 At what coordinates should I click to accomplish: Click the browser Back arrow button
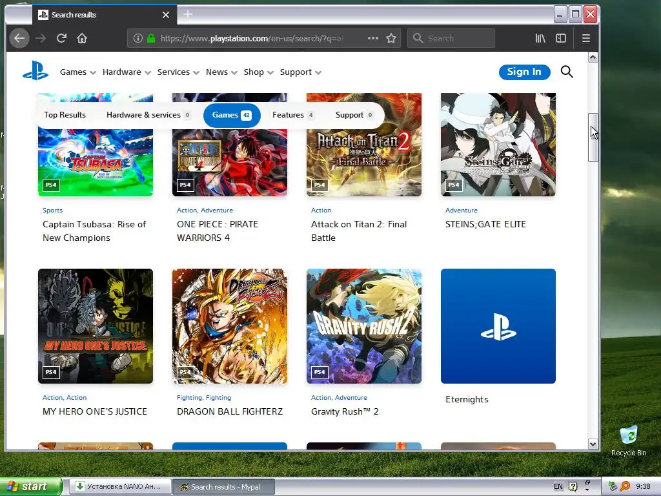(19, 38)
